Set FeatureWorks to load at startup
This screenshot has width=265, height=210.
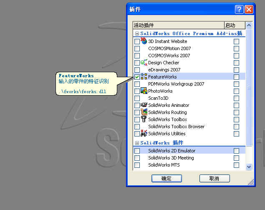pos(237,77)
